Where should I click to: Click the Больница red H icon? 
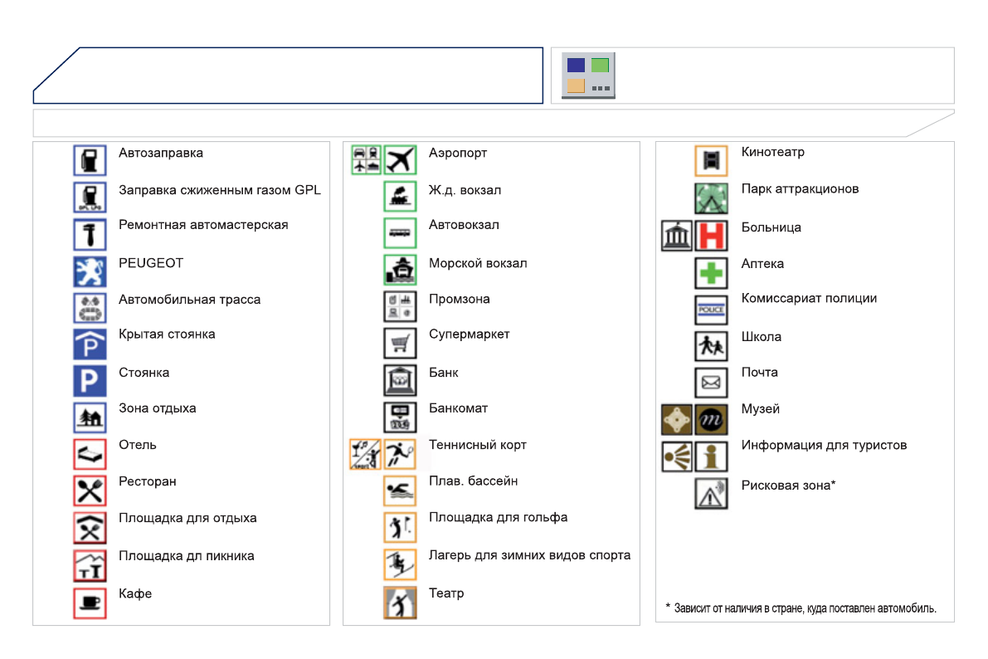711,235
